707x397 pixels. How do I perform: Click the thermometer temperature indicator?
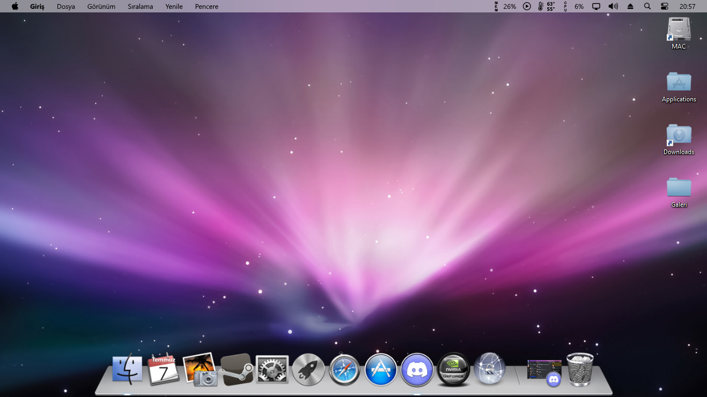pyautogui.click(x=546, y=6)
